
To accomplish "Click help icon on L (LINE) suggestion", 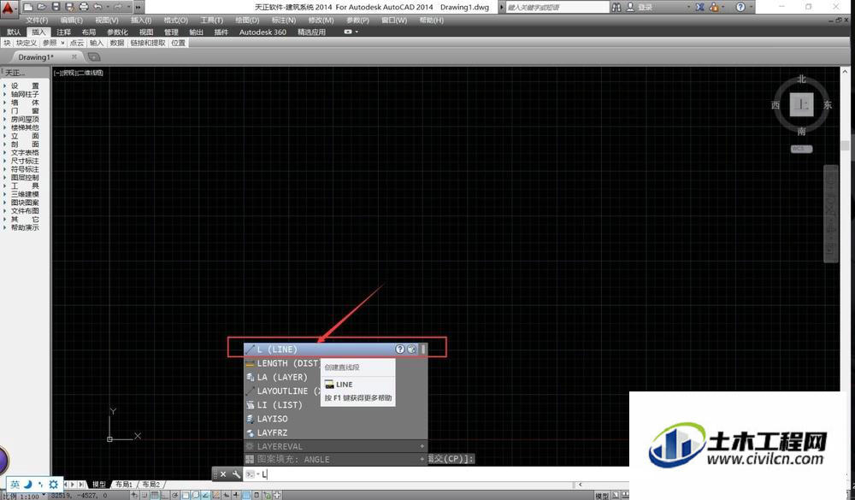I will pos(399,349).
